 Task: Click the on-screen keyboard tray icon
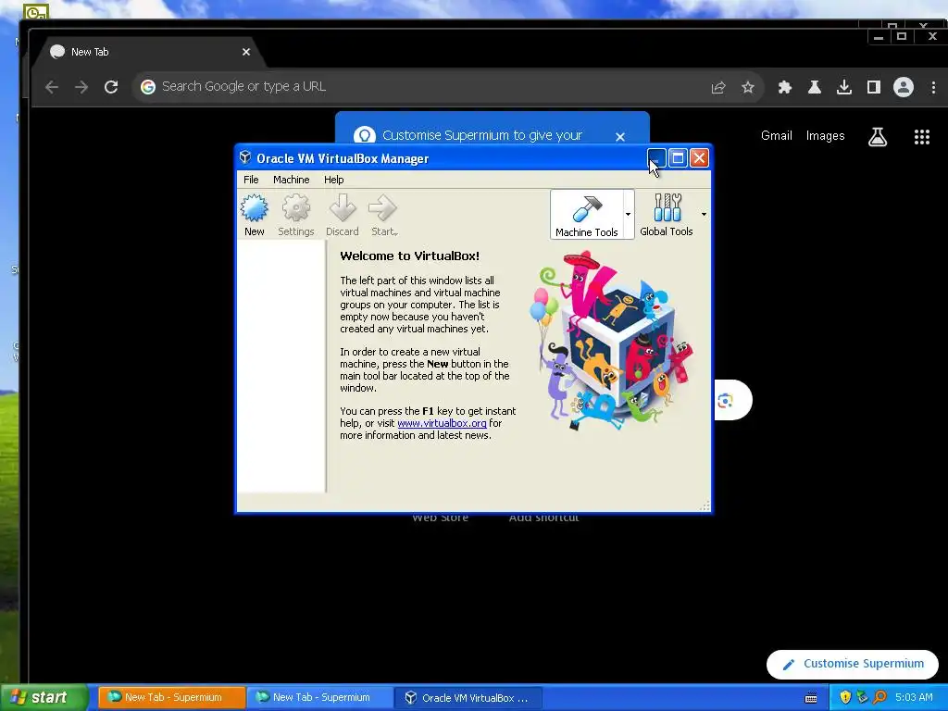(x=811, y=698)
